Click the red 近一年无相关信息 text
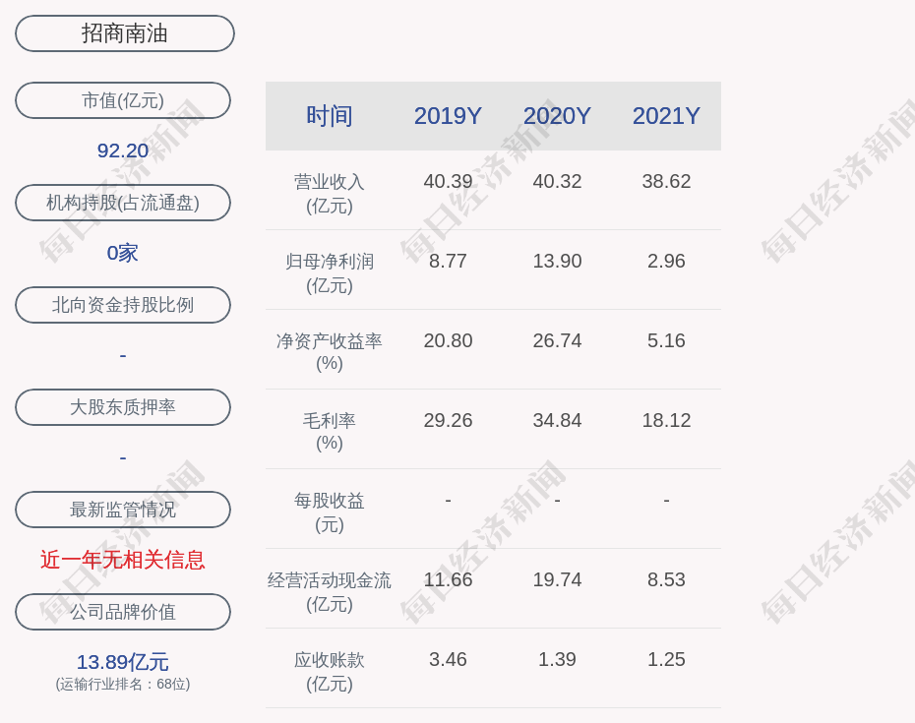This screenshot has height=723, width=915. point(123,560)
